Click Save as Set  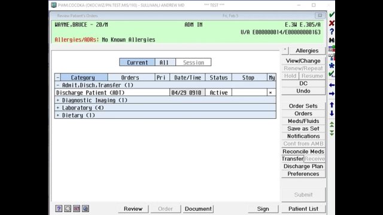pos(303,129)
